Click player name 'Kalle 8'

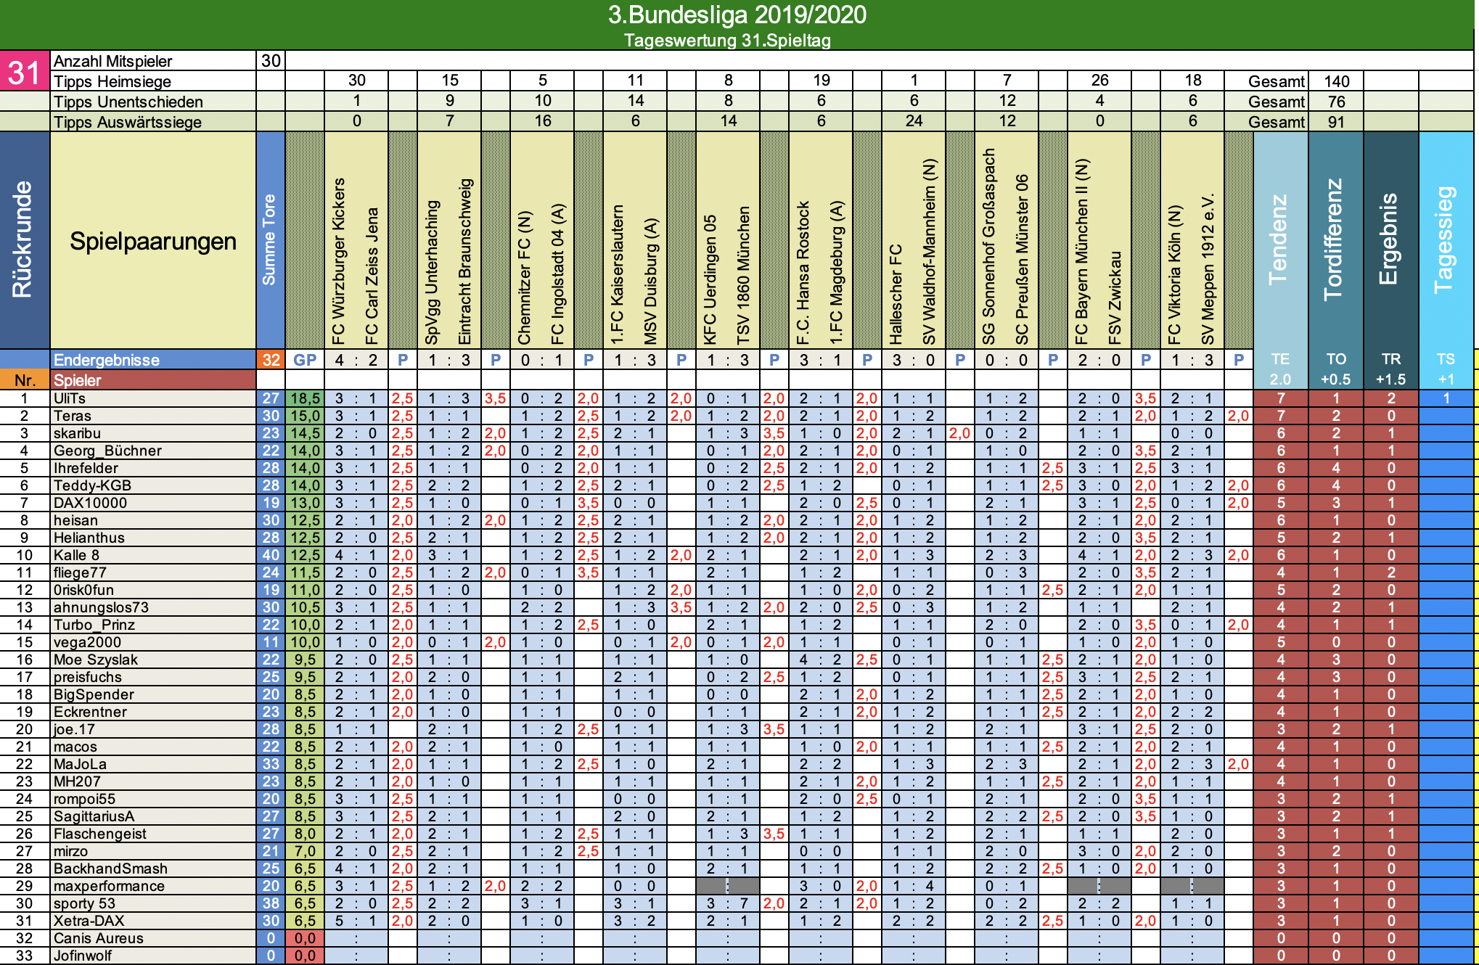[x=76, y=555]
